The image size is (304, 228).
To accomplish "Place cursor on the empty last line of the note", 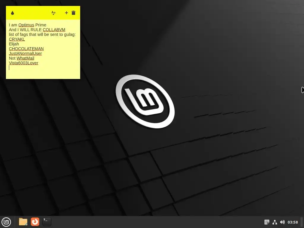I will click(x=43, y=68).
